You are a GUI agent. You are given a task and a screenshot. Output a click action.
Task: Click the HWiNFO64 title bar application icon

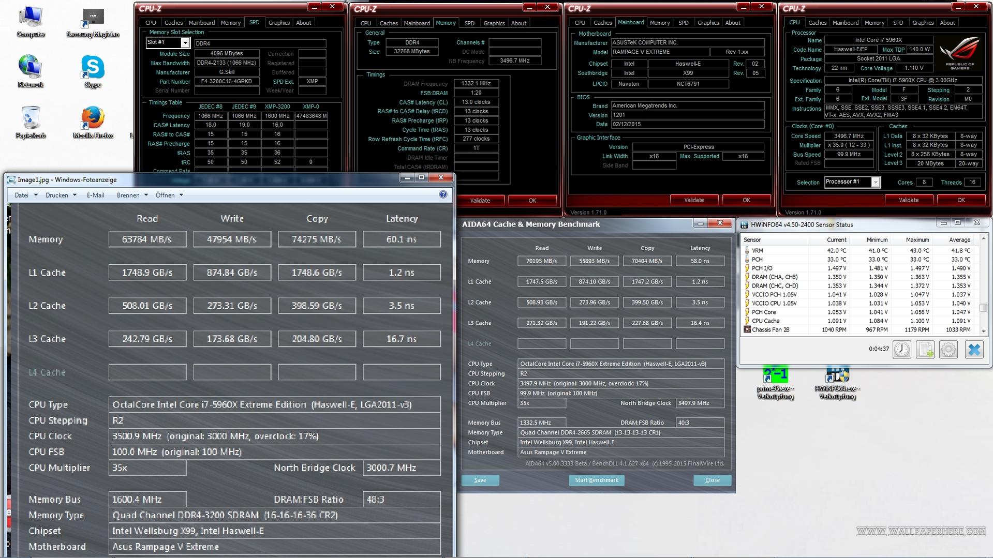coord(744,224)
